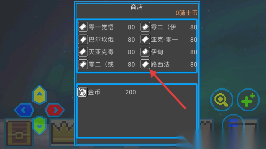Tap the red right arrow
This screenshot has height=149, width=266.
pyautogui.click(x=55, y=110)
